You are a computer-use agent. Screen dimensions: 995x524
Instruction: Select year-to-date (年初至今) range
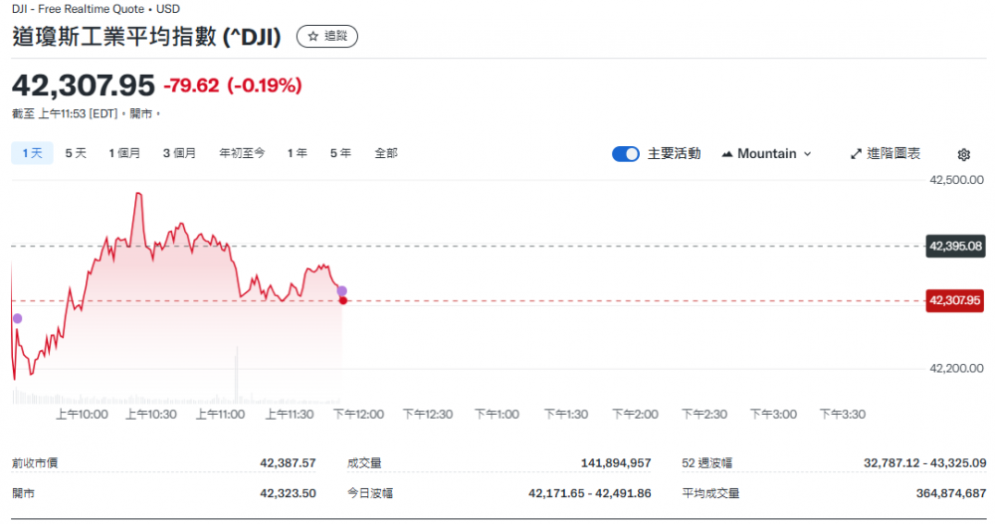242,153
